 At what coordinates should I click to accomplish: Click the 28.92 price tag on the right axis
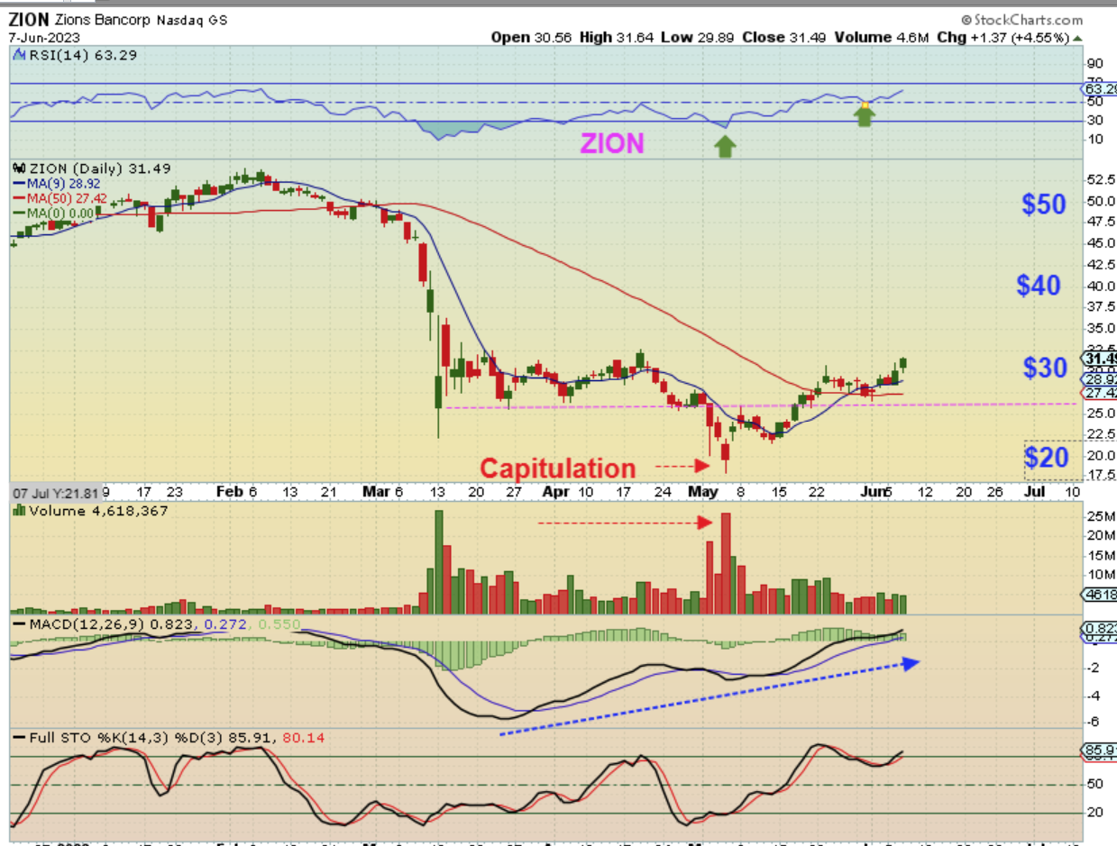click(1097, 381)
